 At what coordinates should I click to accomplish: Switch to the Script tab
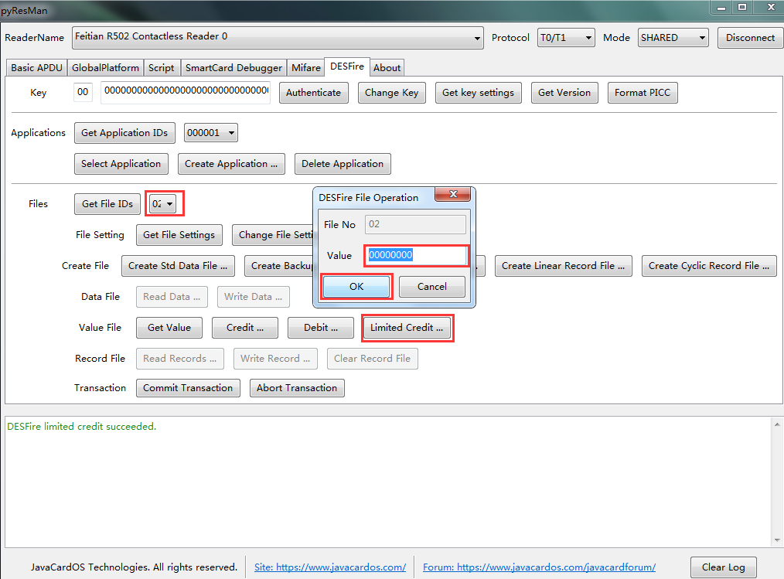coord(161,67)
